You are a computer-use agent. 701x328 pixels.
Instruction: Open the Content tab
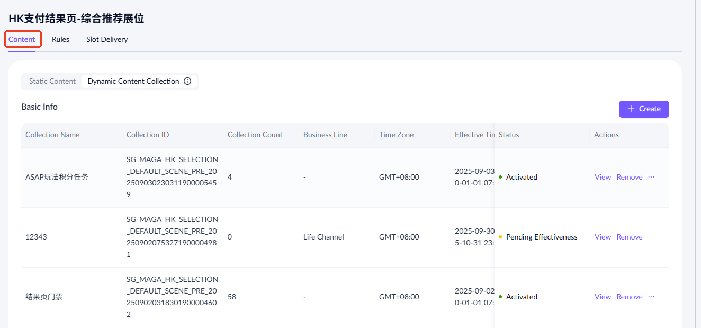pyautogui.click(x=22, y=39)
